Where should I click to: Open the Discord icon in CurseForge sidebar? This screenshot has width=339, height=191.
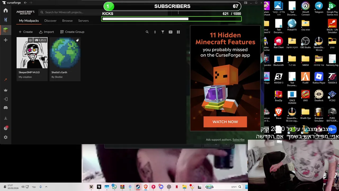pyautogui.click(x=6, y=108)
